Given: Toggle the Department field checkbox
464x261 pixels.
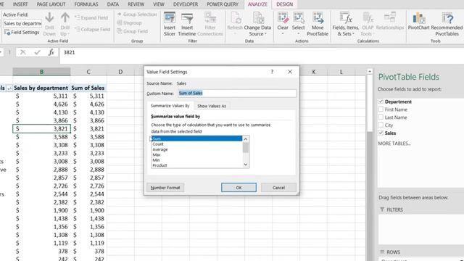Looking at the screenshot, I should point(381,101).
